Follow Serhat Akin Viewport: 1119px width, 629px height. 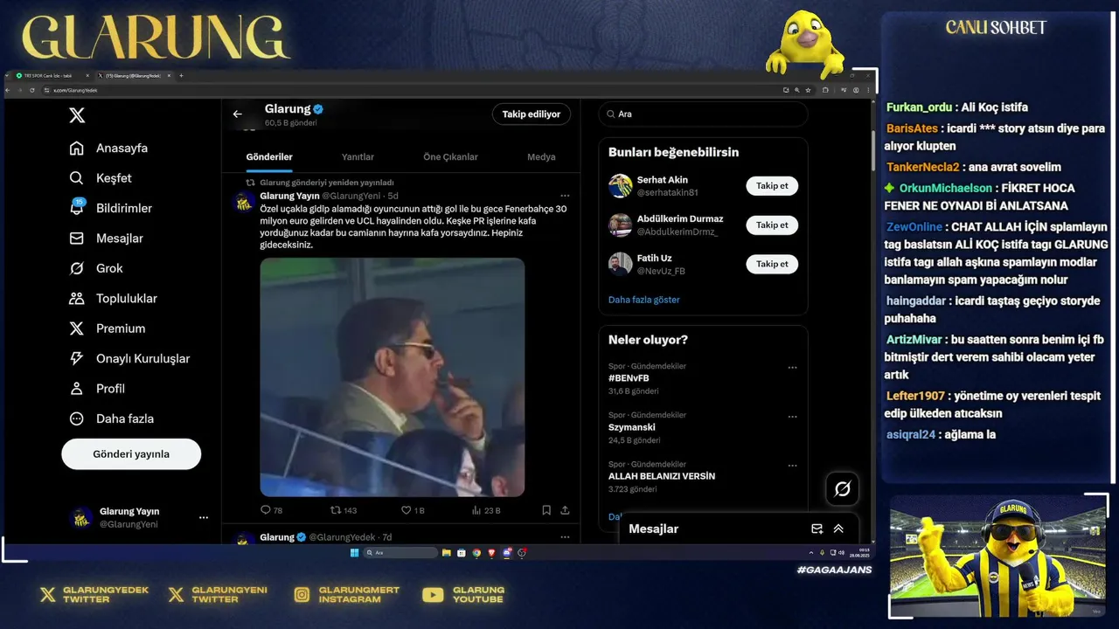pos(772,186)
